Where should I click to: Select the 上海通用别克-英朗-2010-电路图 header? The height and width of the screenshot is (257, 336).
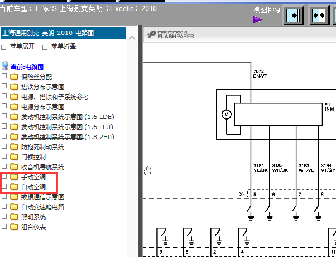coord(64,33)
